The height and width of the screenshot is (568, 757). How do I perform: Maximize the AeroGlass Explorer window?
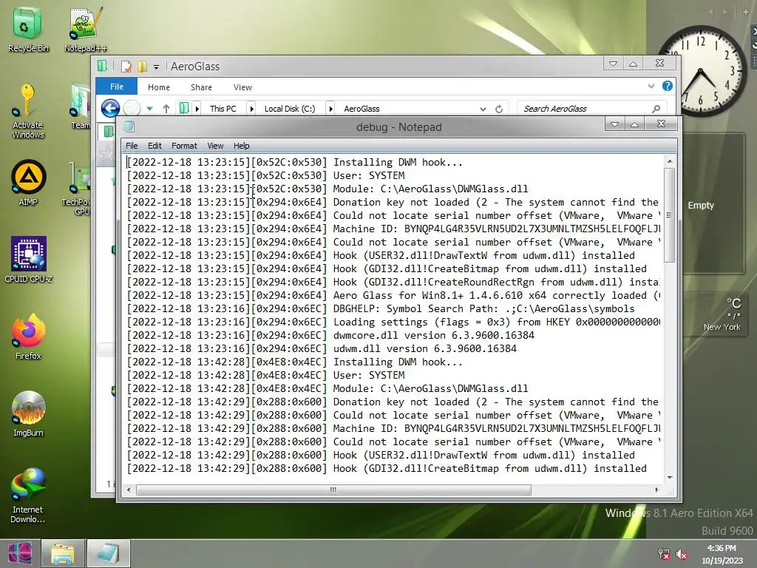point(633,64)
